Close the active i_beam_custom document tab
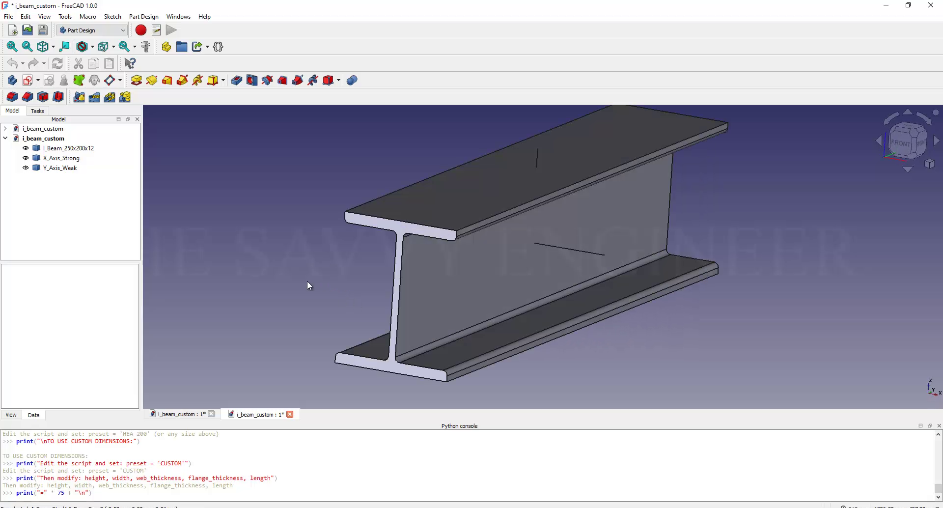 [290, 414]
